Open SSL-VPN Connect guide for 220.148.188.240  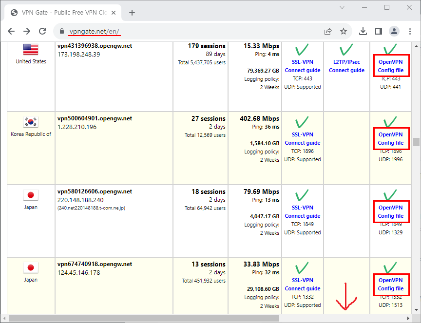[302, 211]
